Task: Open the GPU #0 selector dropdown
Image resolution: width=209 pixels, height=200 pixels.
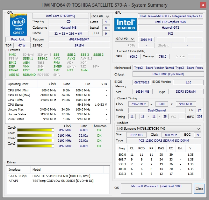Action: (x=125, y=39)
